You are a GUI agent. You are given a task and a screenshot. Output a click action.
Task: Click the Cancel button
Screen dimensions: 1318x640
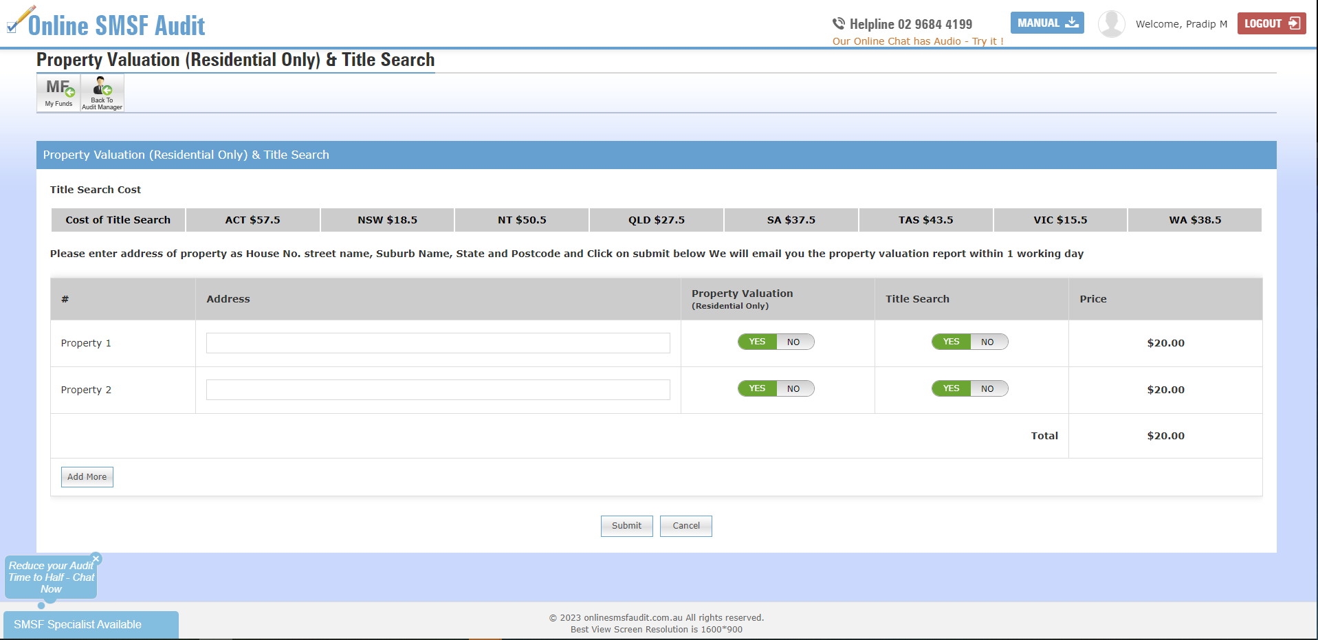click(685, 525)
